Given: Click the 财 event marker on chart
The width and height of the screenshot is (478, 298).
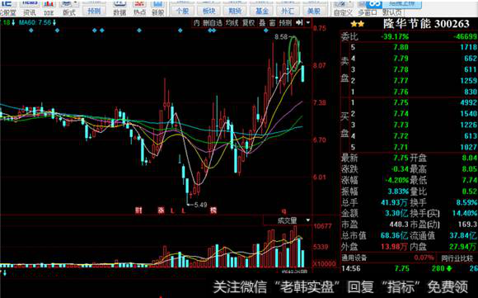Looking at the screenshot, I should click(138, 210).
